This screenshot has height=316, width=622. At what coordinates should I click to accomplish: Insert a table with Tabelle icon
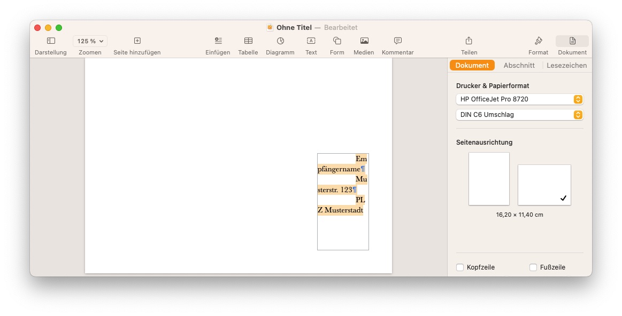tap(248, 41)
